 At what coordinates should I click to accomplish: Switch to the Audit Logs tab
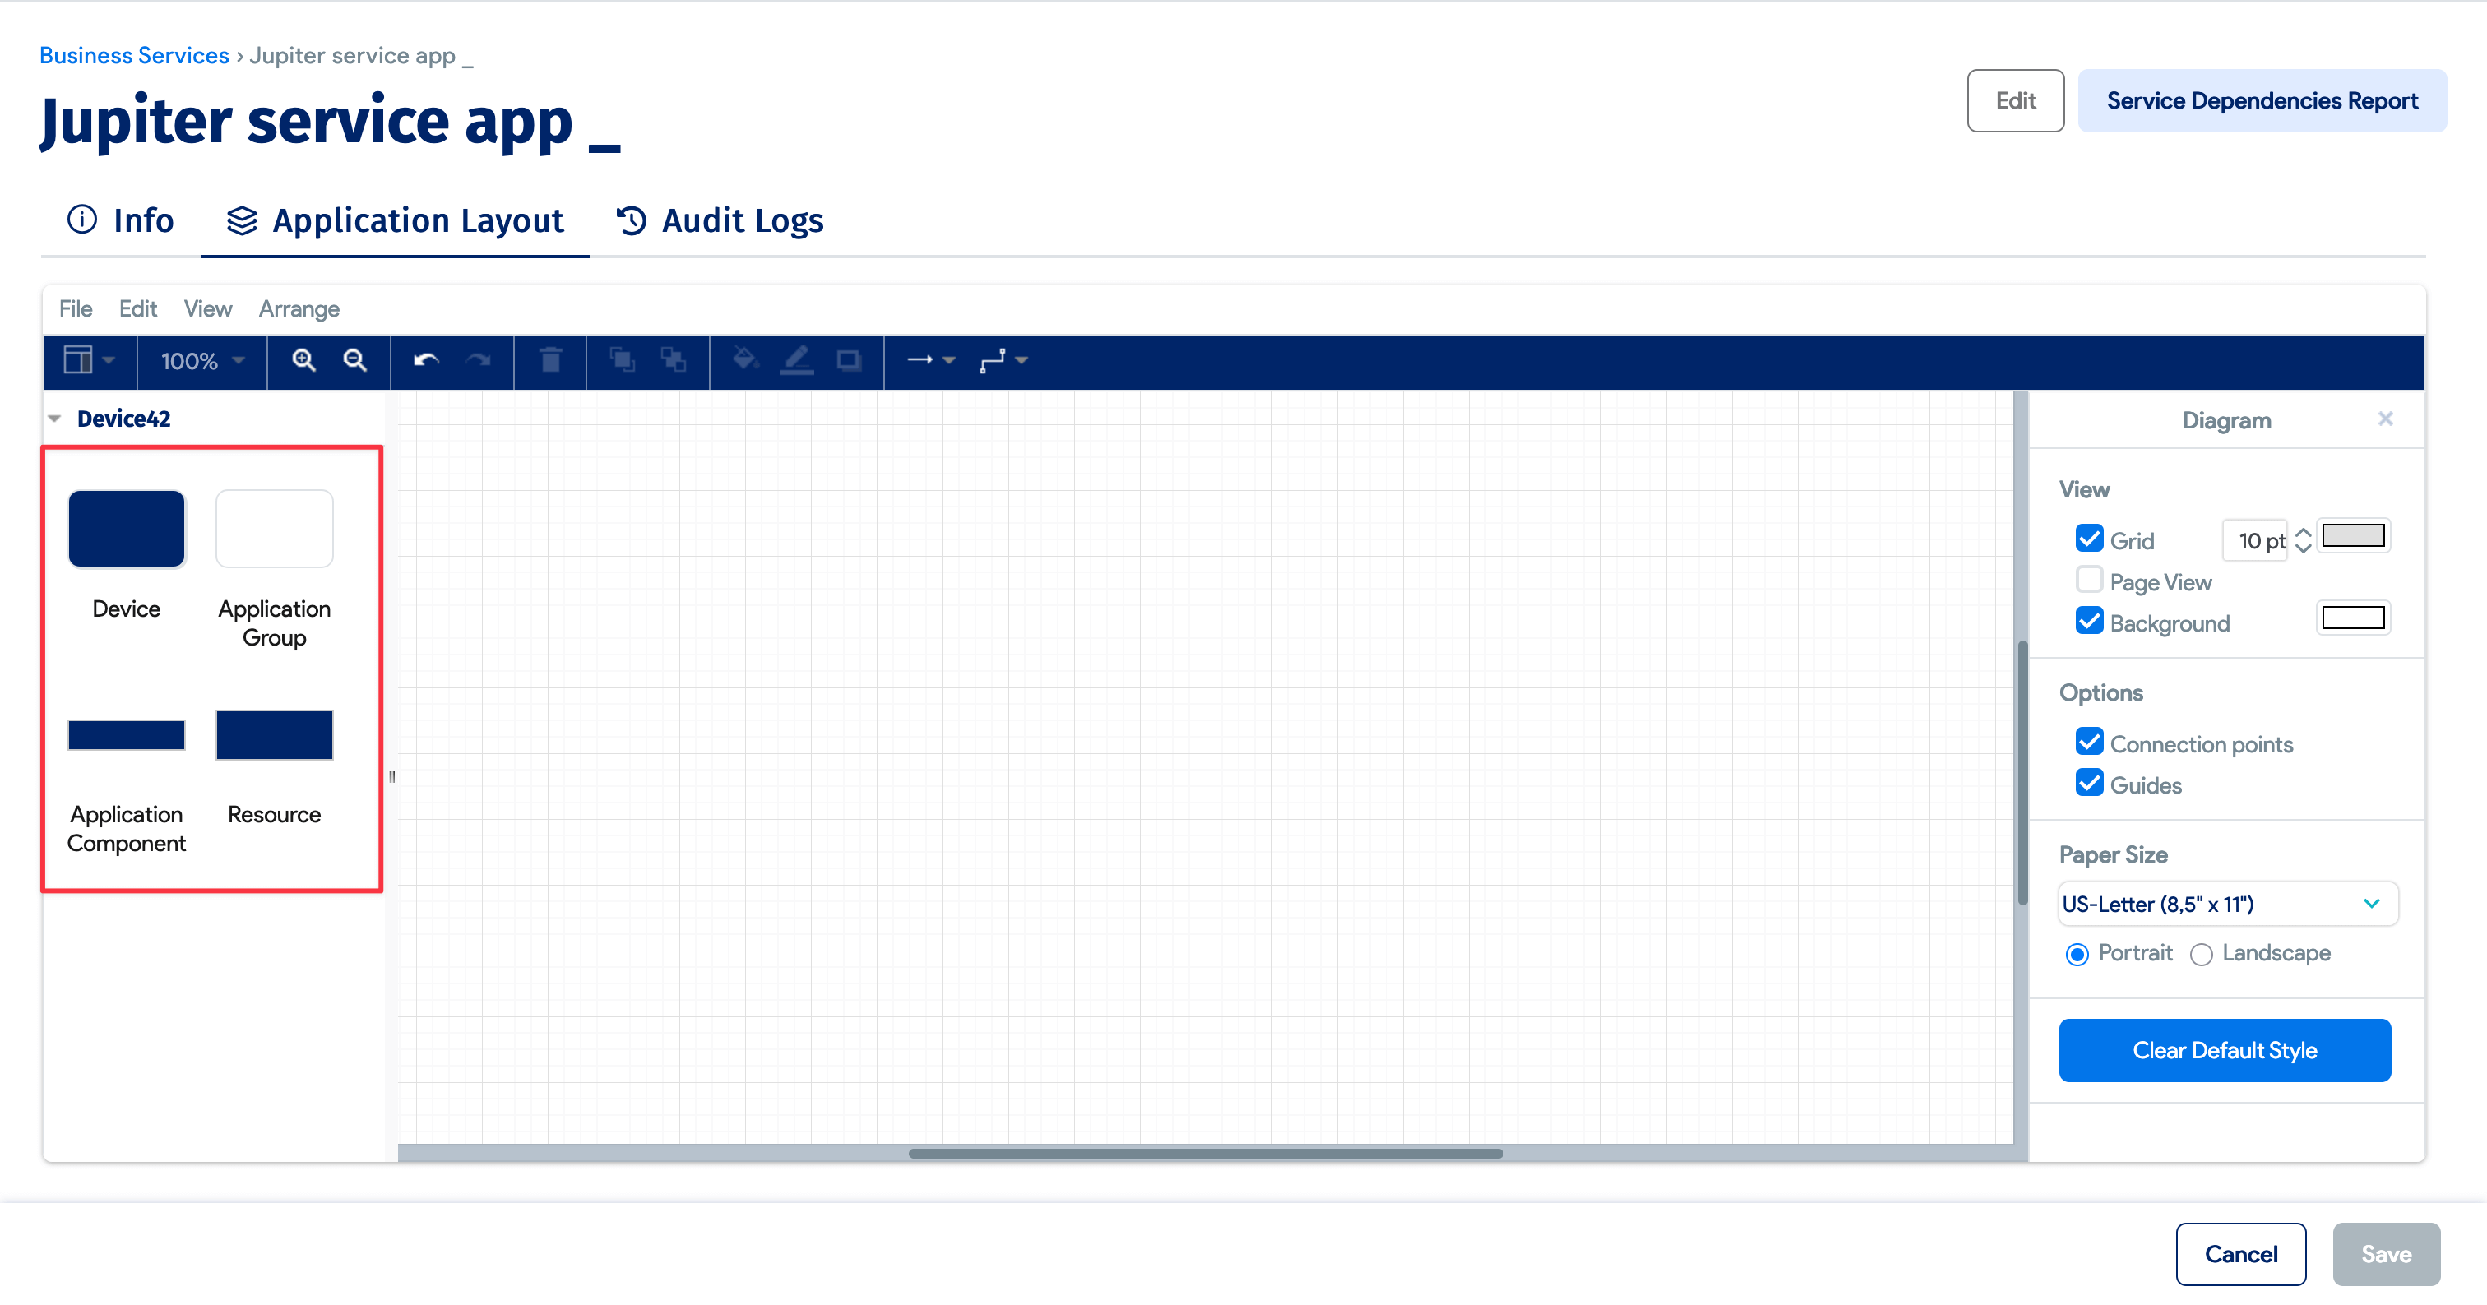[720, 221]
